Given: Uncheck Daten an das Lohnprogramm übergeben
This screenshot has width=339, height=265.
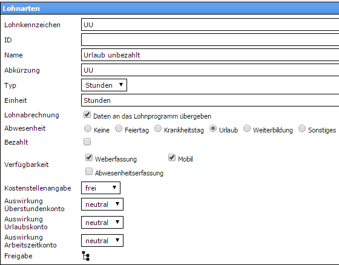Looking at the screenshot, I should [x=87, y=114].
